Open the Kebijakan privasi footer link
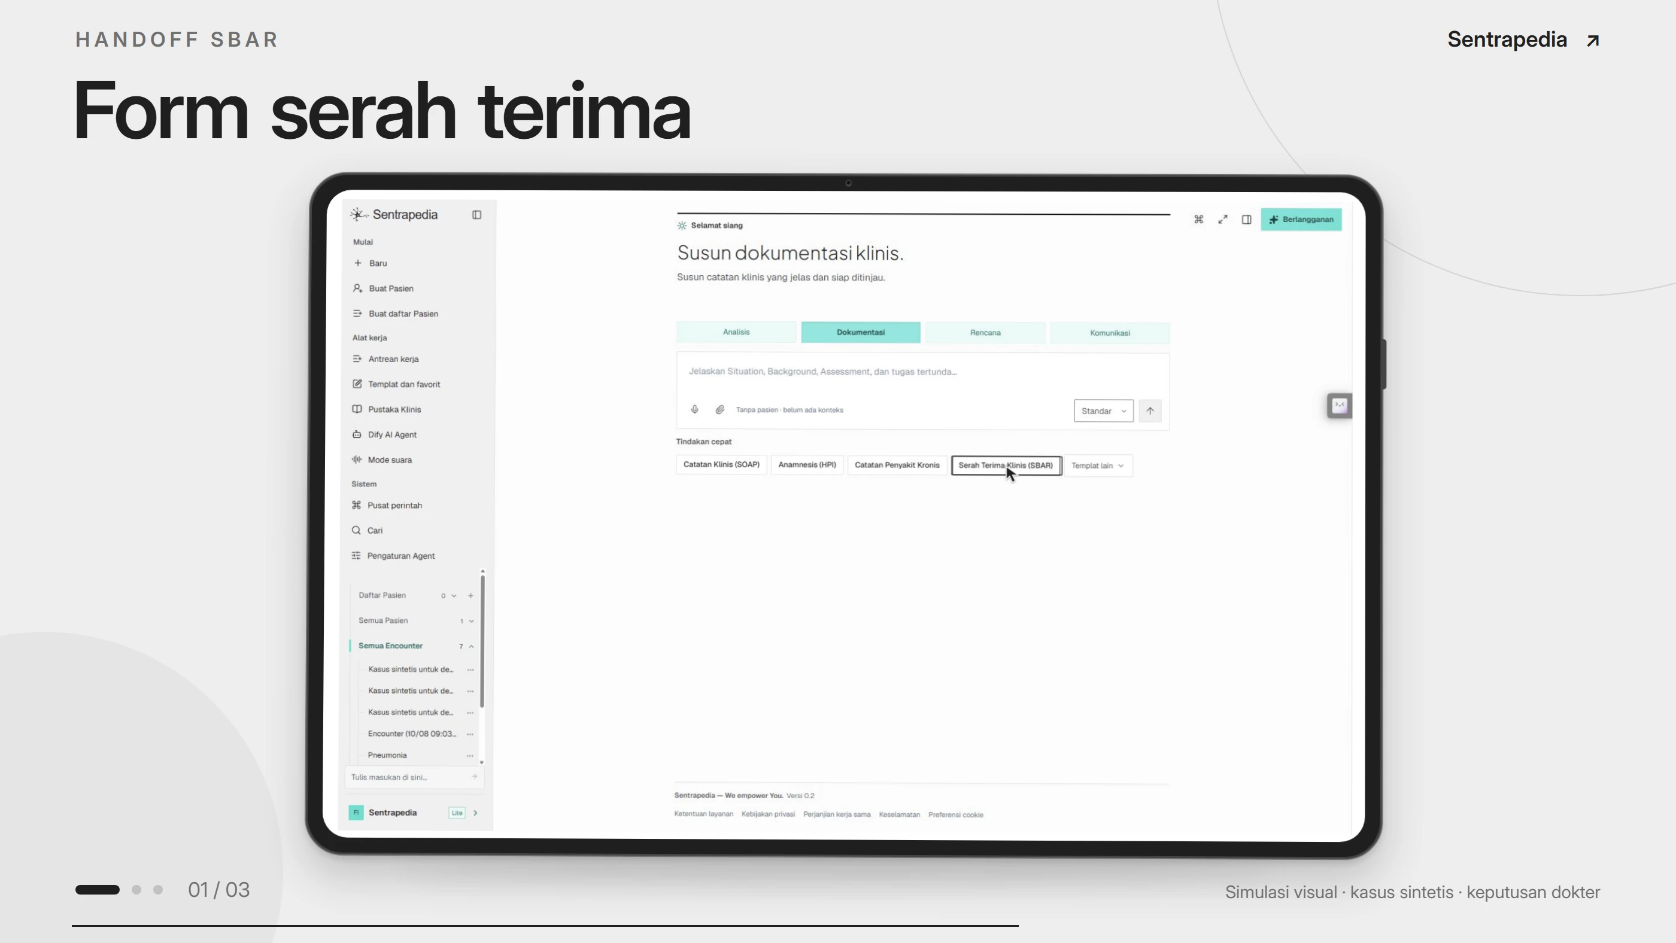The image size is (1676, 943). pos(768,814)
